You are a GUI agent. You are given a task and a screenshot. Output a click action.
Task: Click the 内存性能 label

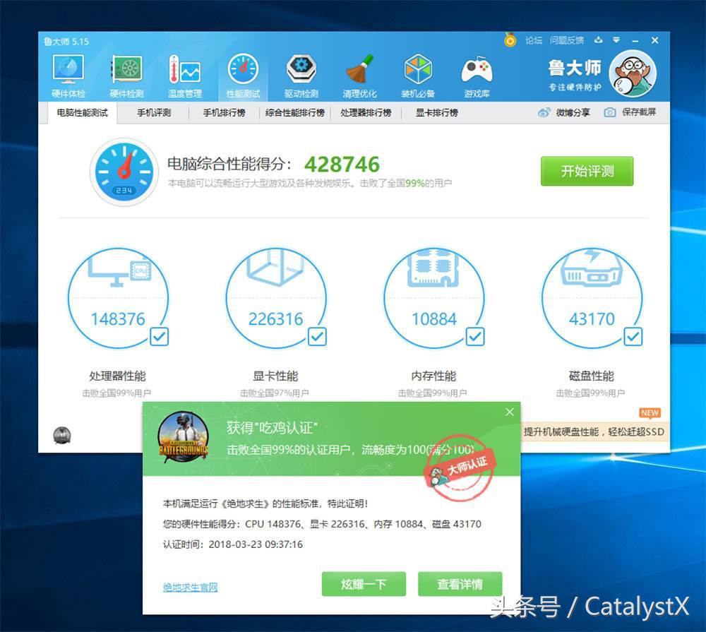click(433, 376)
